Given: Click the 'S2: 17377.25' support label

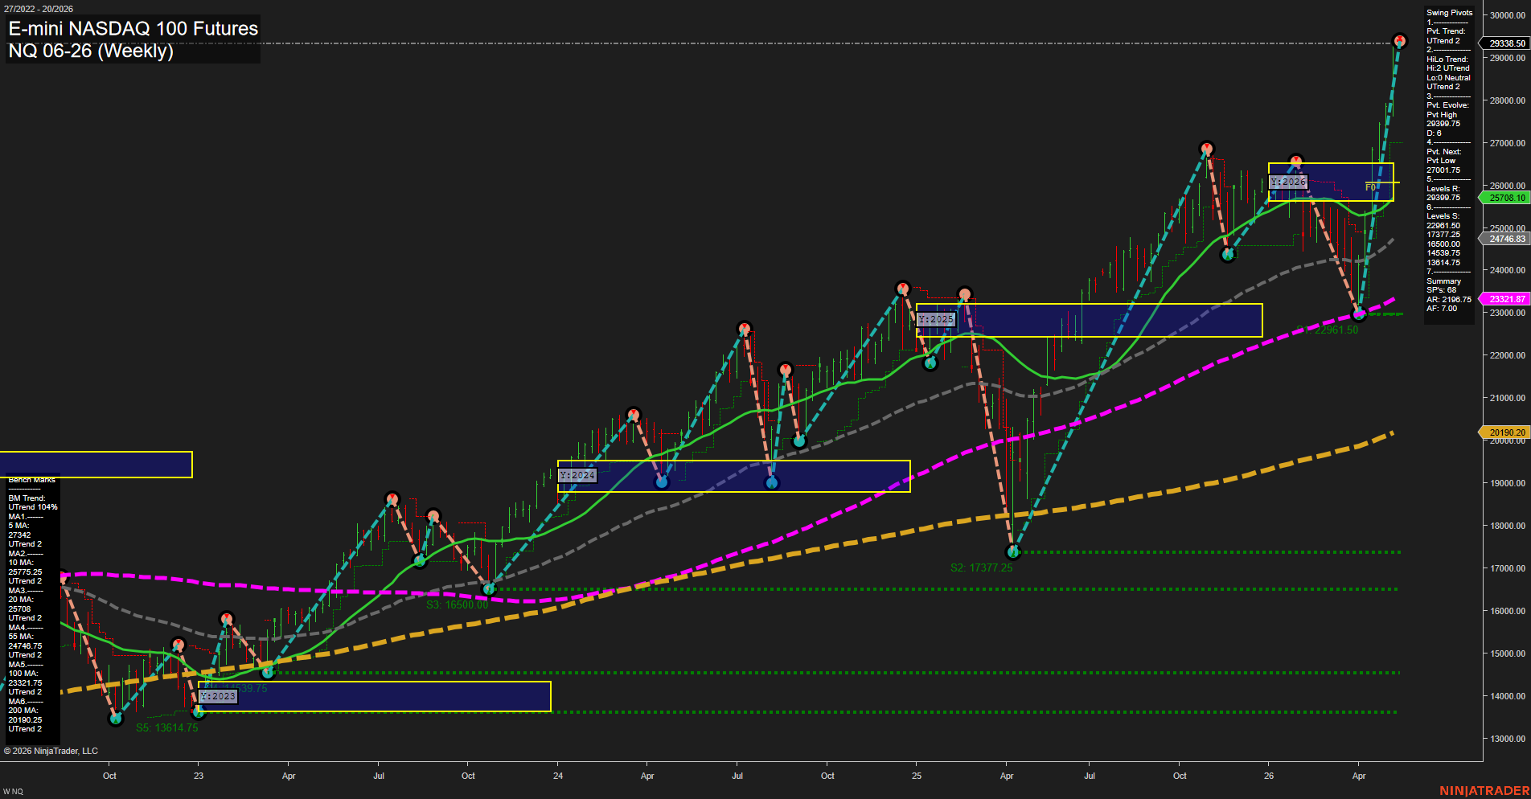Looking at the screenshot, I should [981, 567].
